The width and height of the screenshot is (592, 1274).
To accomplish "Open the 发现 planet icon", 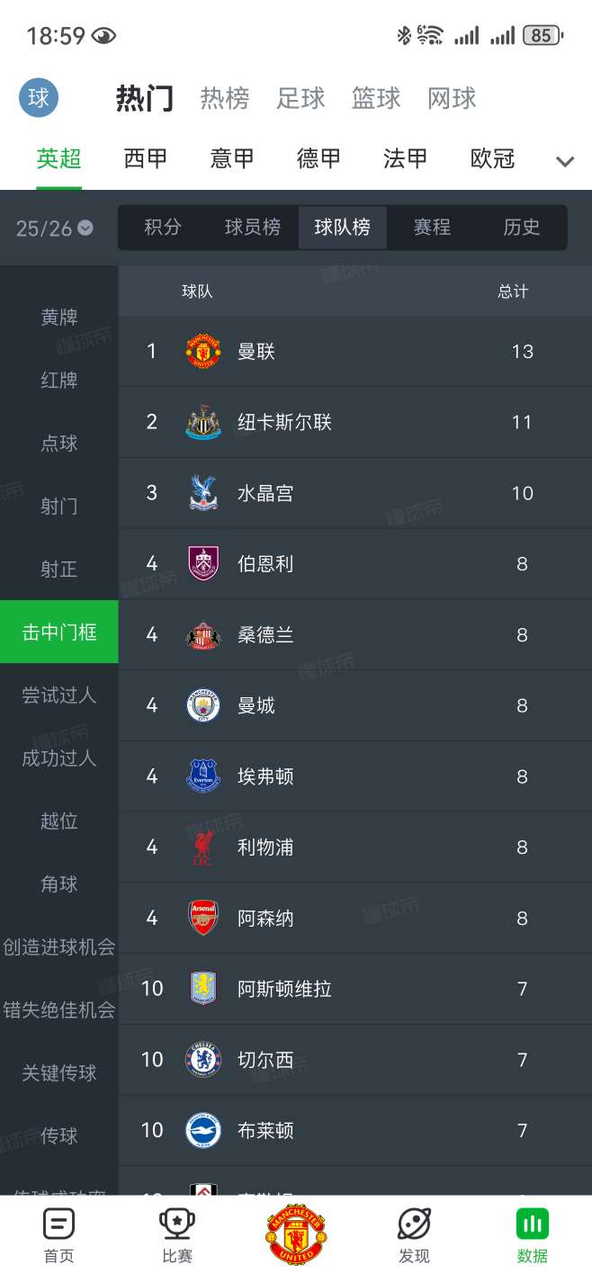I will click(414, 1225).
